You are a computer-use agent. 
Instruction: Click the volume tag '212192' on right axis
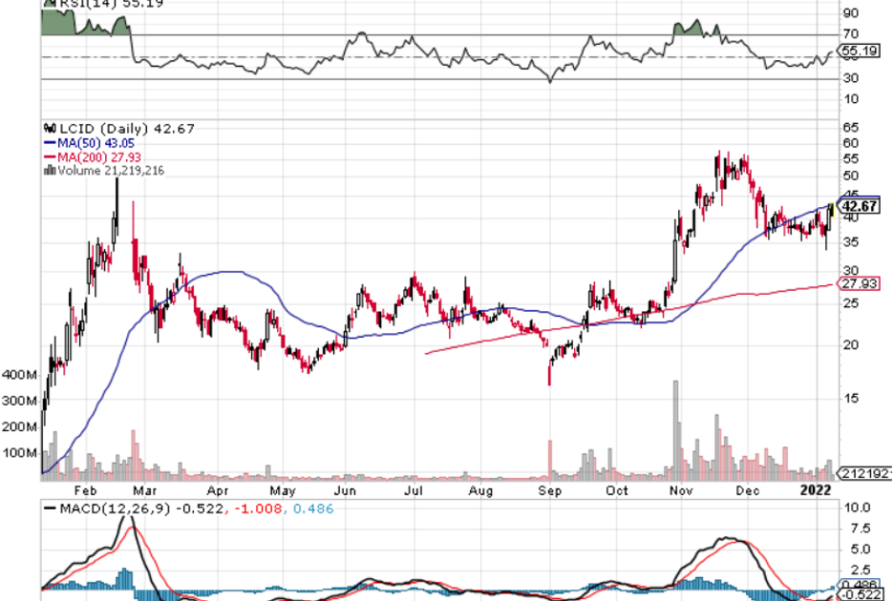click(x=864, y=473)
